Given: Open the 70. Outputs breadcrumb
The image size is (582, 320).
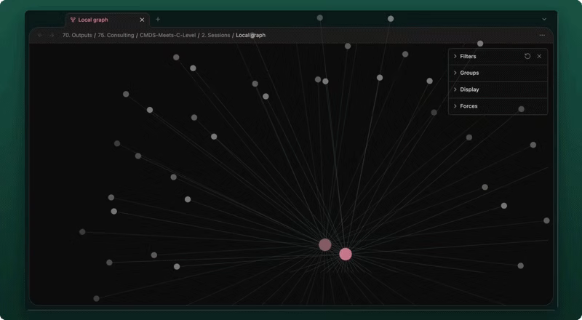Looking at the screenshot, I should (x=77, y=35).
